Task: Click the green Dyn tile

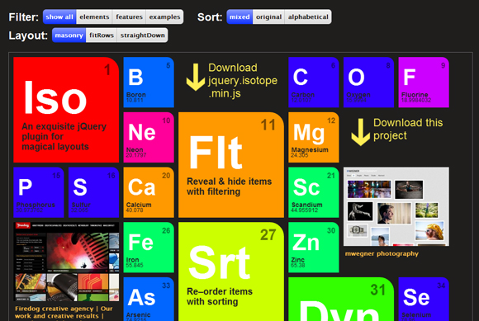Action: coord(341,299)
